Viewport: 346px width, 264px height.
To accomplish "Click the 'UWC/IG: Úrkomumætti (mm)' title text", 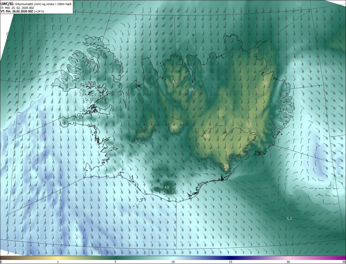I will tap(21, 4).
